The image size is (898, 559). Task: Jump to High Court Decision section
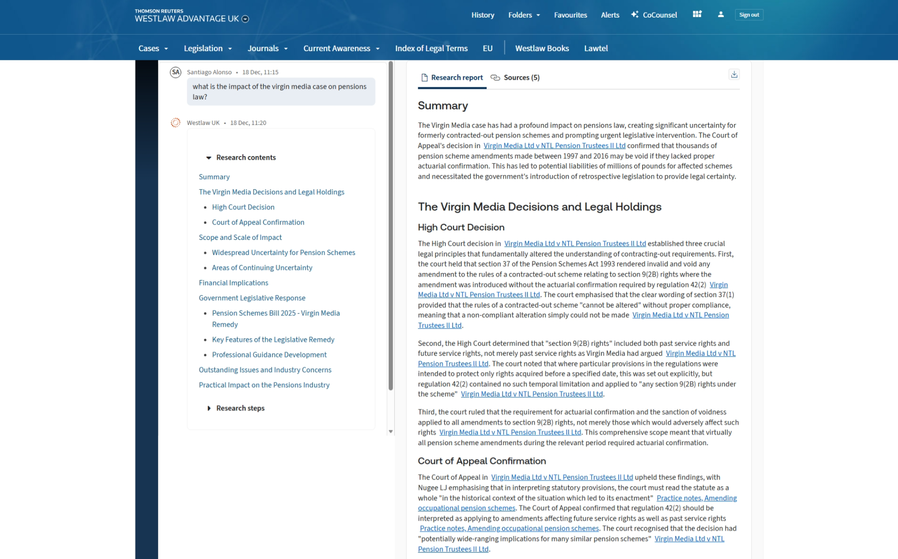[x=243, y=207]
